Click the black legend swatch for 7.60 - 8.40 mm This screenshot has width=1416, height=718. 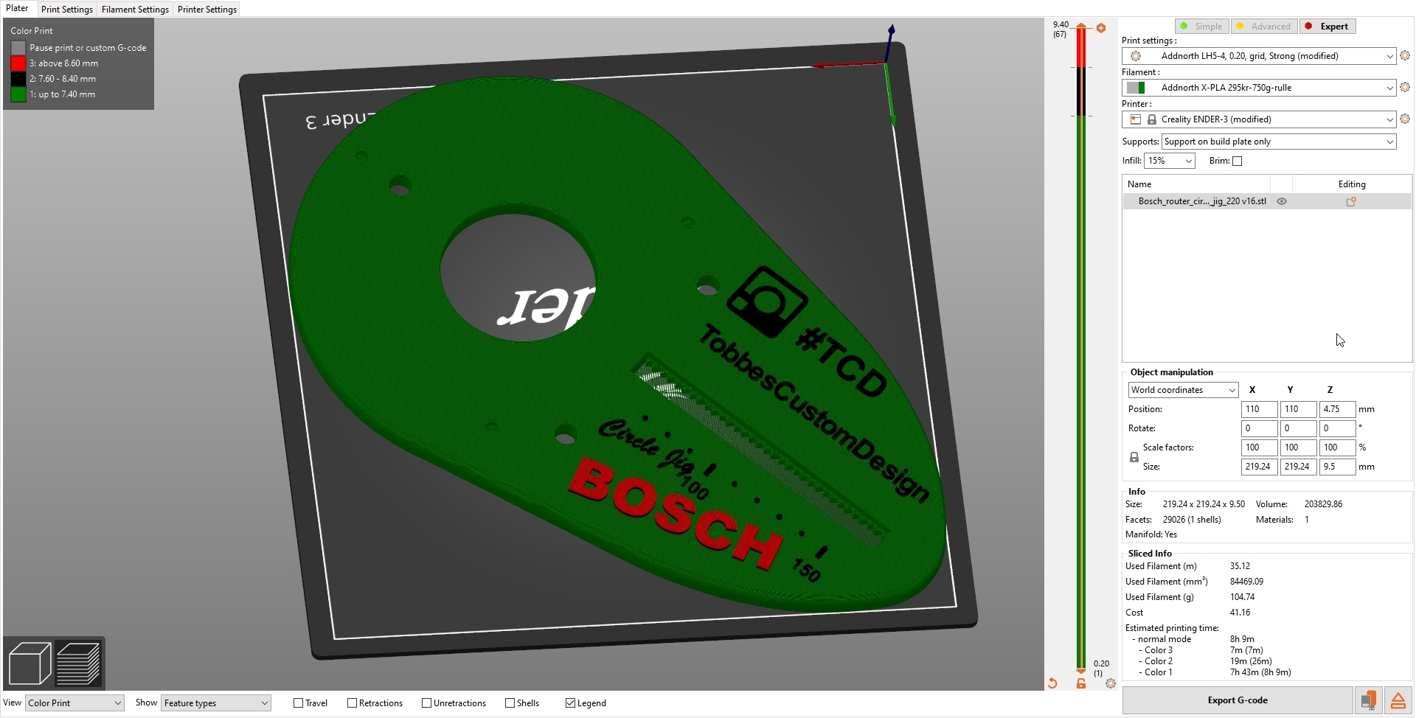[18, 79]
